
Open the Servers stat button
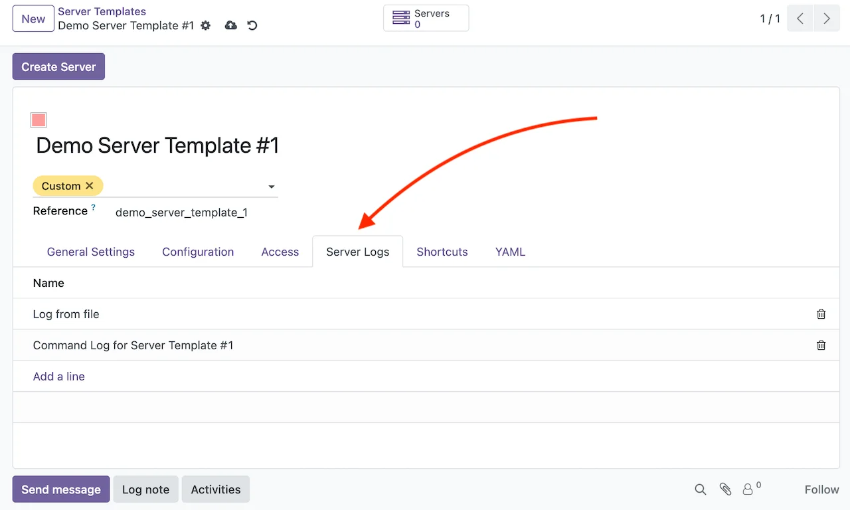(x=426, y=19)
